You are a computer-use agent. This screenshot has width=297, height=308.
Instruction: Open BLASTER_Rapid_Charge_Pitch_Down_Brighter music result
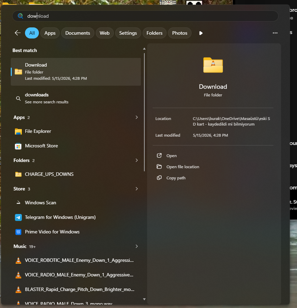click(x=76, y=289)
